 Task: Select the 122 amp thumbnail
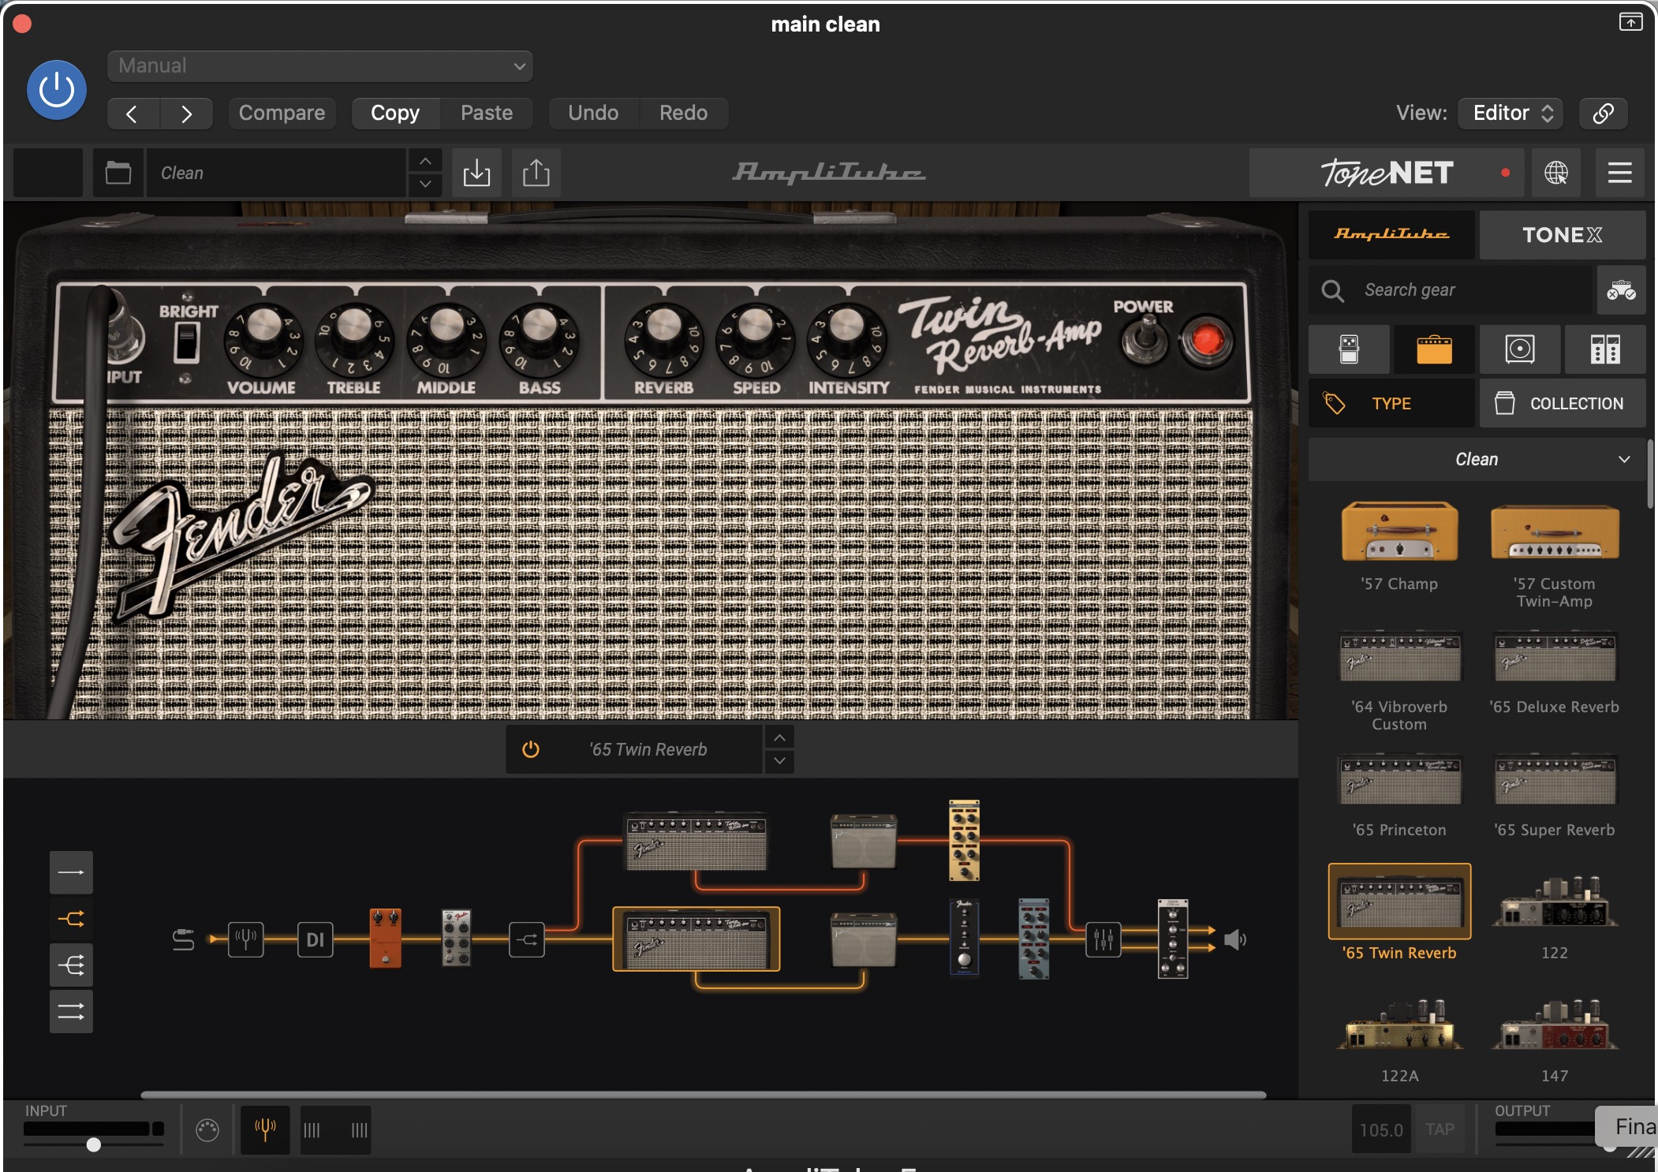coord(1554,901)
